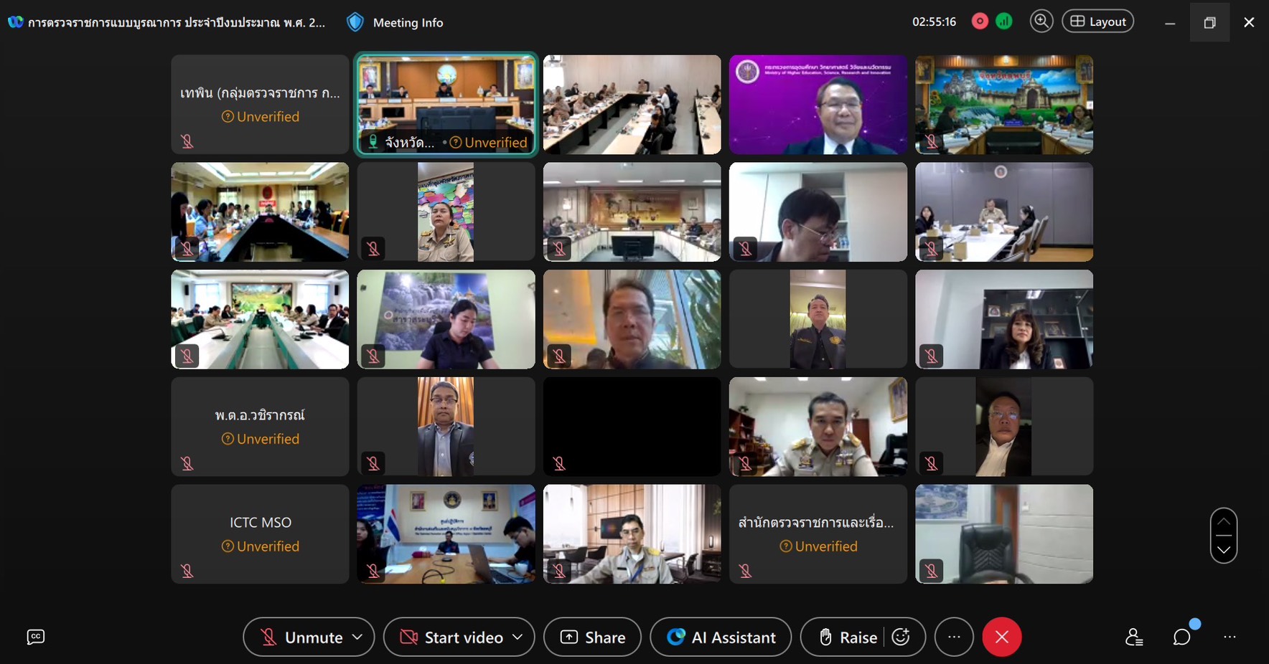The height and width of the screenshot is (664, 1269).
Task: Open the zoom magnifier icon
Action: [1041, 22]
